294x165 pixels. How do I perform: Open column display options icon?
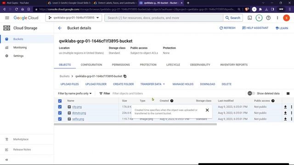tap(288, 93)
